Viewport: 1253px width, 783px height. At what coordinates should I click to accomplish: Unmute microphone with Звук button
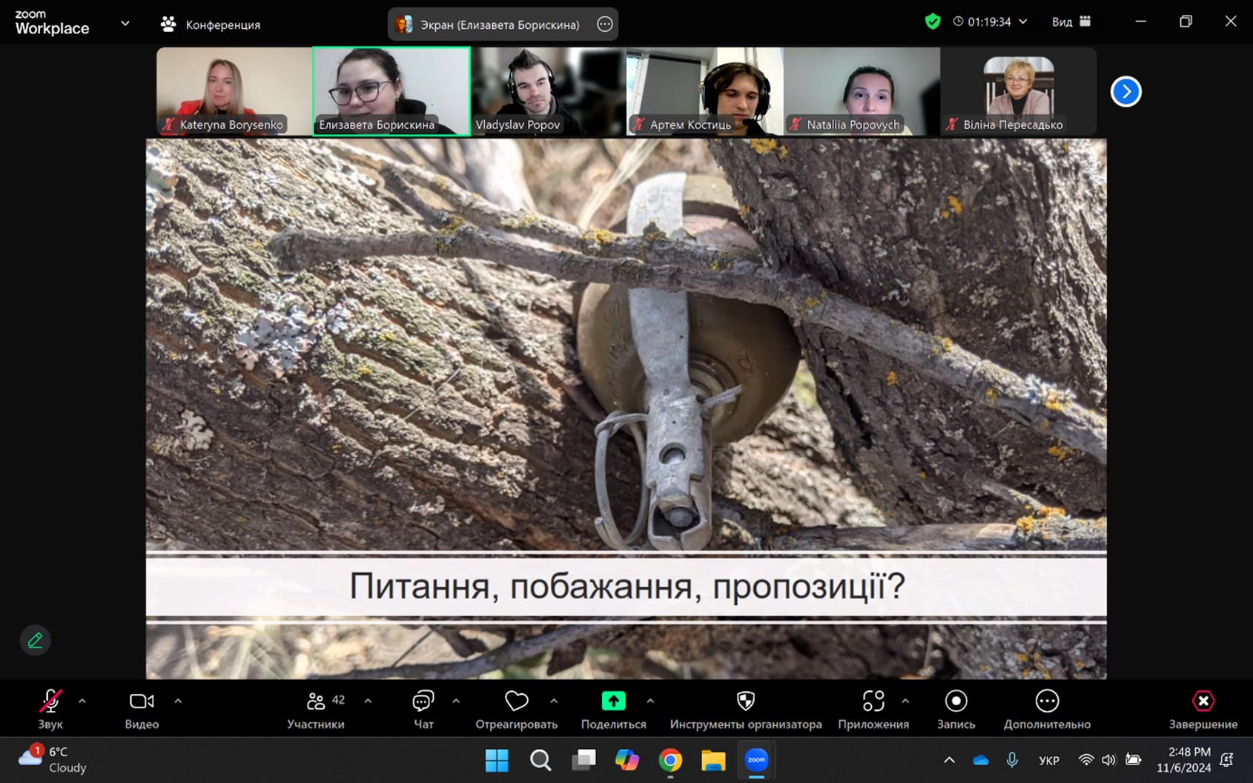(50, 701)
